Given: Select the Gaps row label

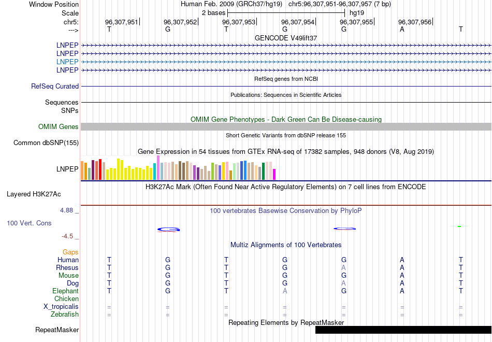Looking at the screenshot, I should click(x=70, y=252).
